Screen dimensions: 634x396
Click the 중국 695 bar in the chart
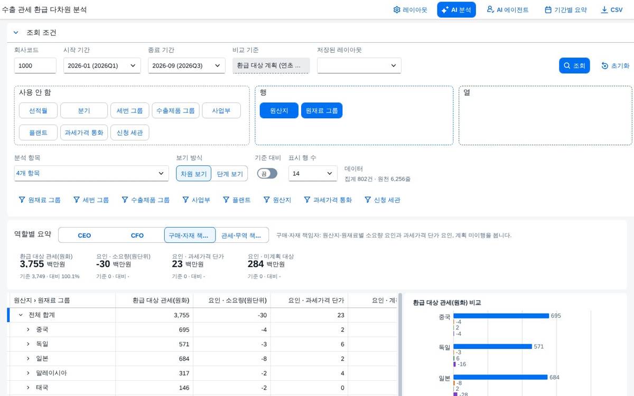coord(501,316)
